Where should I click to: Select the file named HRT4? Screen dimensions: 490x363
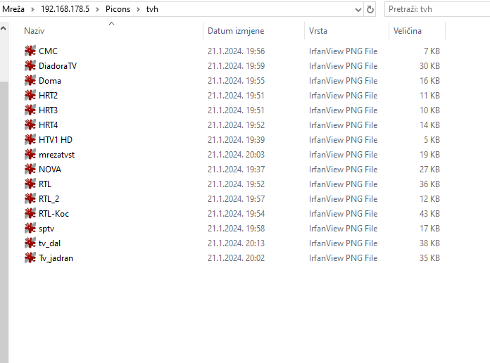48,125
